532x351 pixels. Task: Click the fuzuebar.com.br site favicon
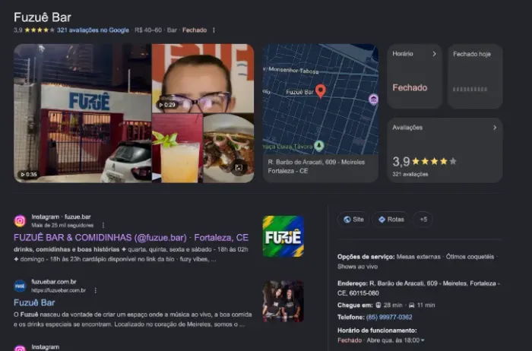pos(20,286)
